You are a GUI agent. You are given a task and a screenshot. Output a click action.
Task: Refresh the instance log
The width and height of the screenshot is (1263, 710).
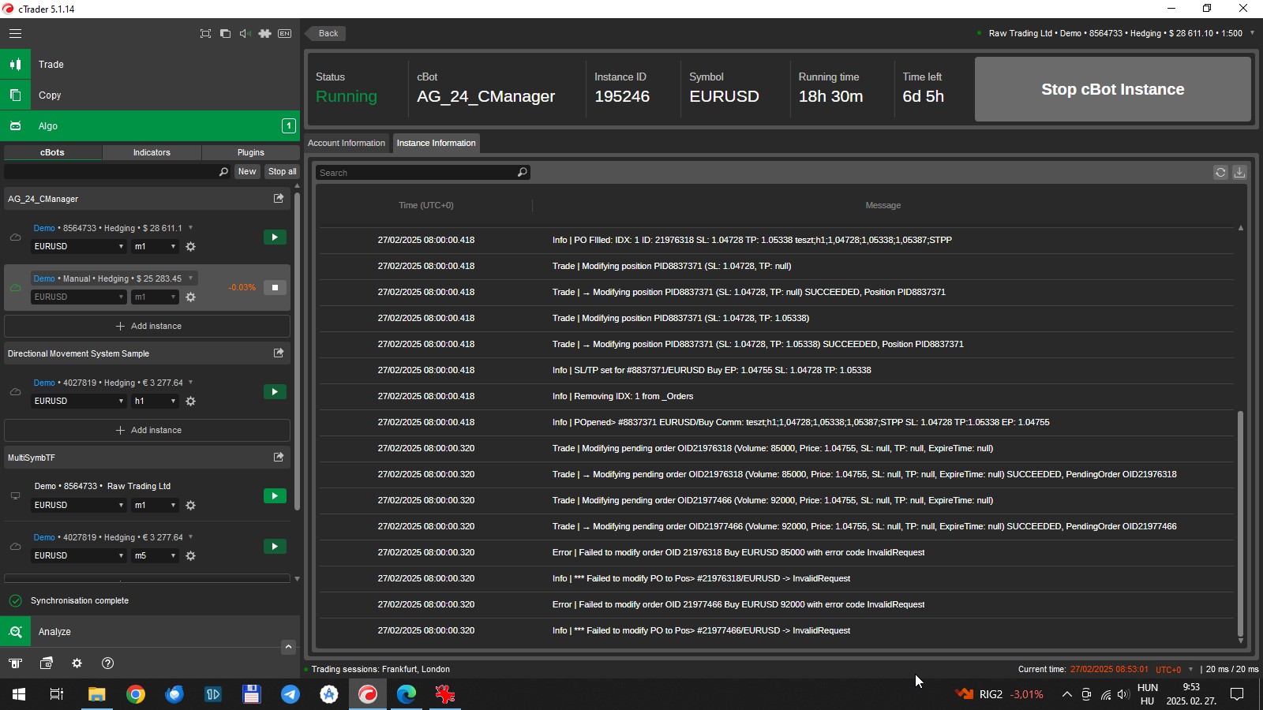(1220, 172)
